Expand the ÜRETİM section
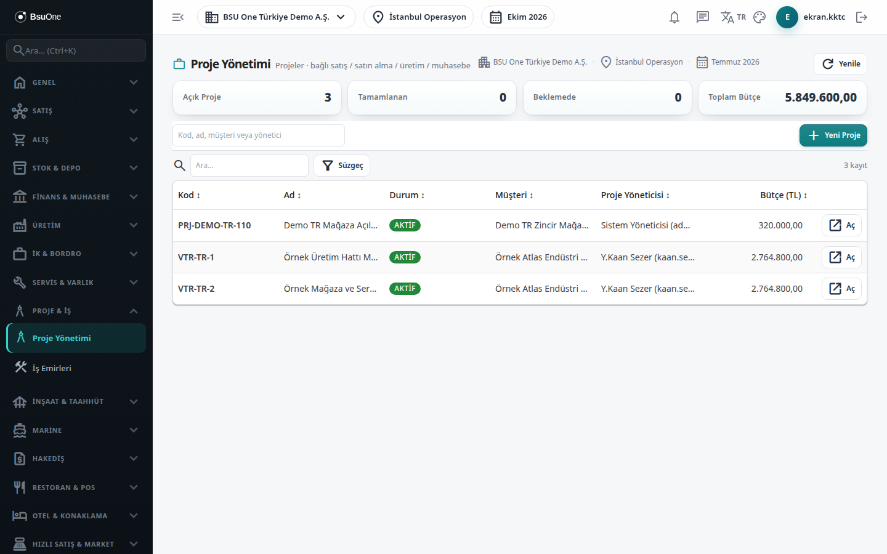The width and height of the screenshot is (887, 554). 76,225
